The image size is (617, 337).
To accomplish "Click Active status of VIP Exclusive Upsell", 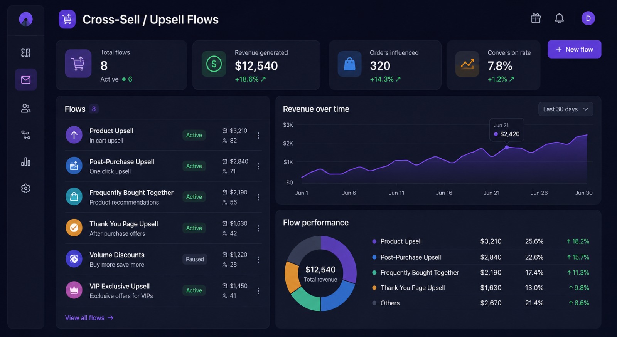I will [194, 290].
